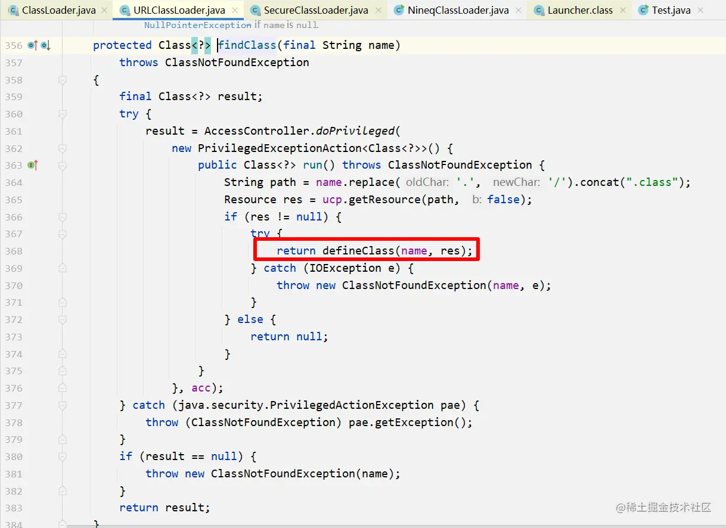Collapse the method body fold at line 358

pyautogui.click(x=62, y=80)
